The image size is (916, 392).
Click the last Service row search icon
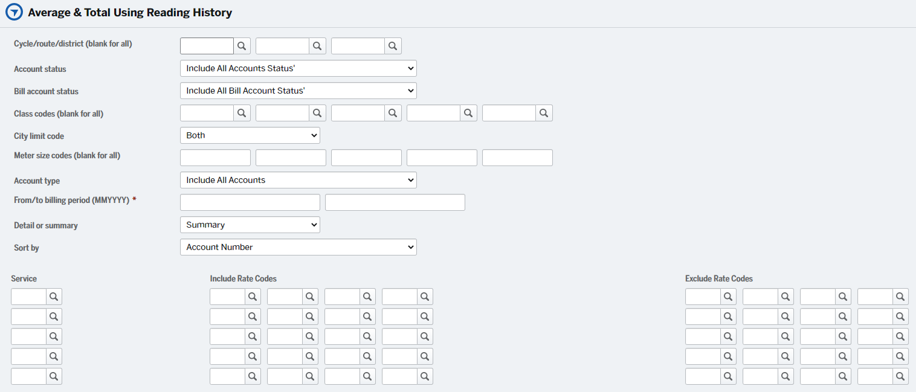(x=54, y=376)
